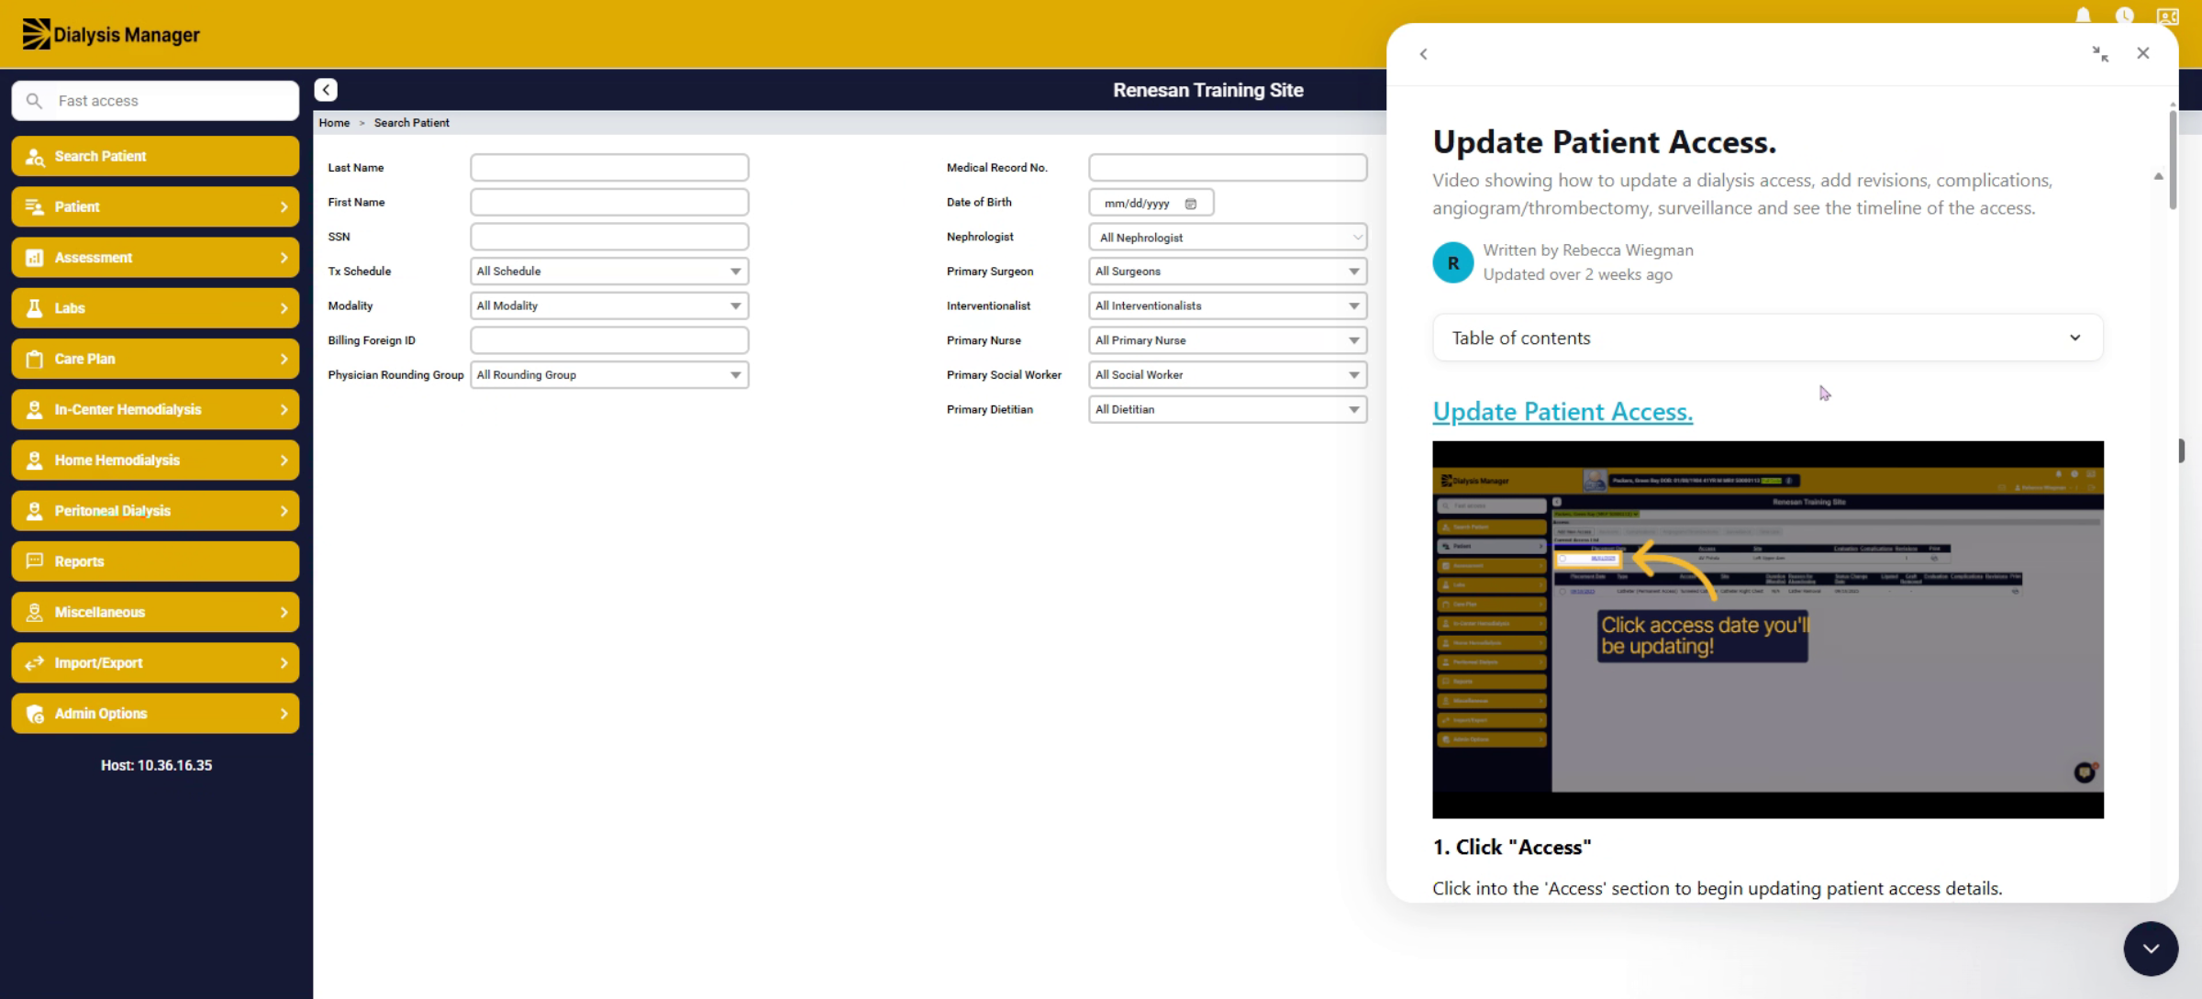Click the Update Patient Access link

pos(1562,412)
